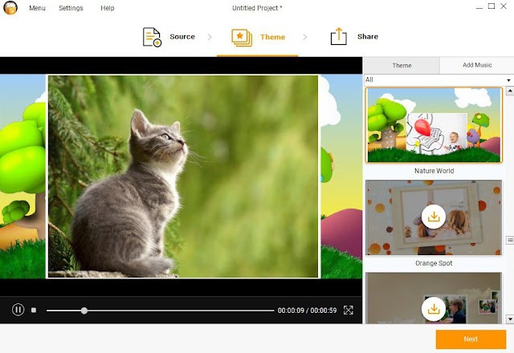Click the Orange Spot label
Viewport: 514px width, 353px height.
click(x=434, y=263)
